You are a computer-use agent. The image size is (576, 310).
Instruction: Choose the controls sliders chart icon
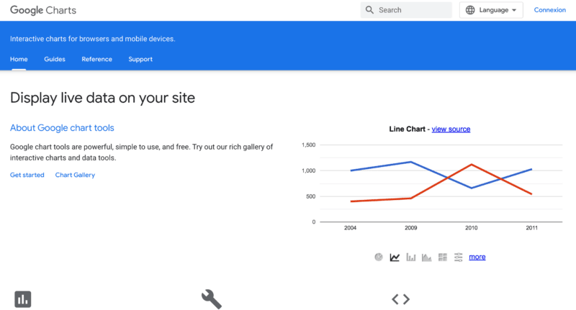click(x=458, y=257)
